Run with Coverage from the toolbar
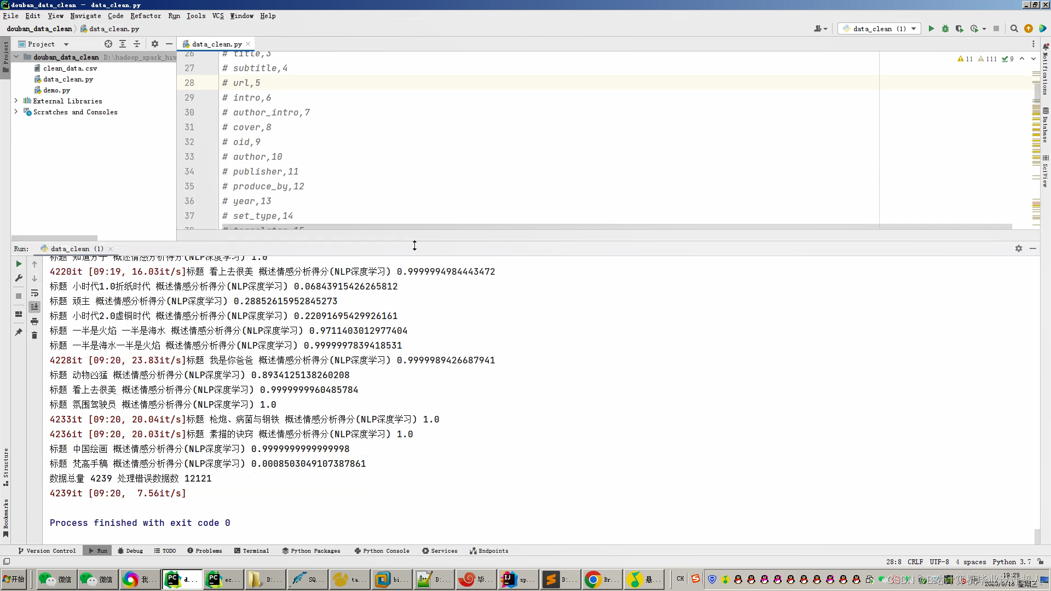 point(960,28)
